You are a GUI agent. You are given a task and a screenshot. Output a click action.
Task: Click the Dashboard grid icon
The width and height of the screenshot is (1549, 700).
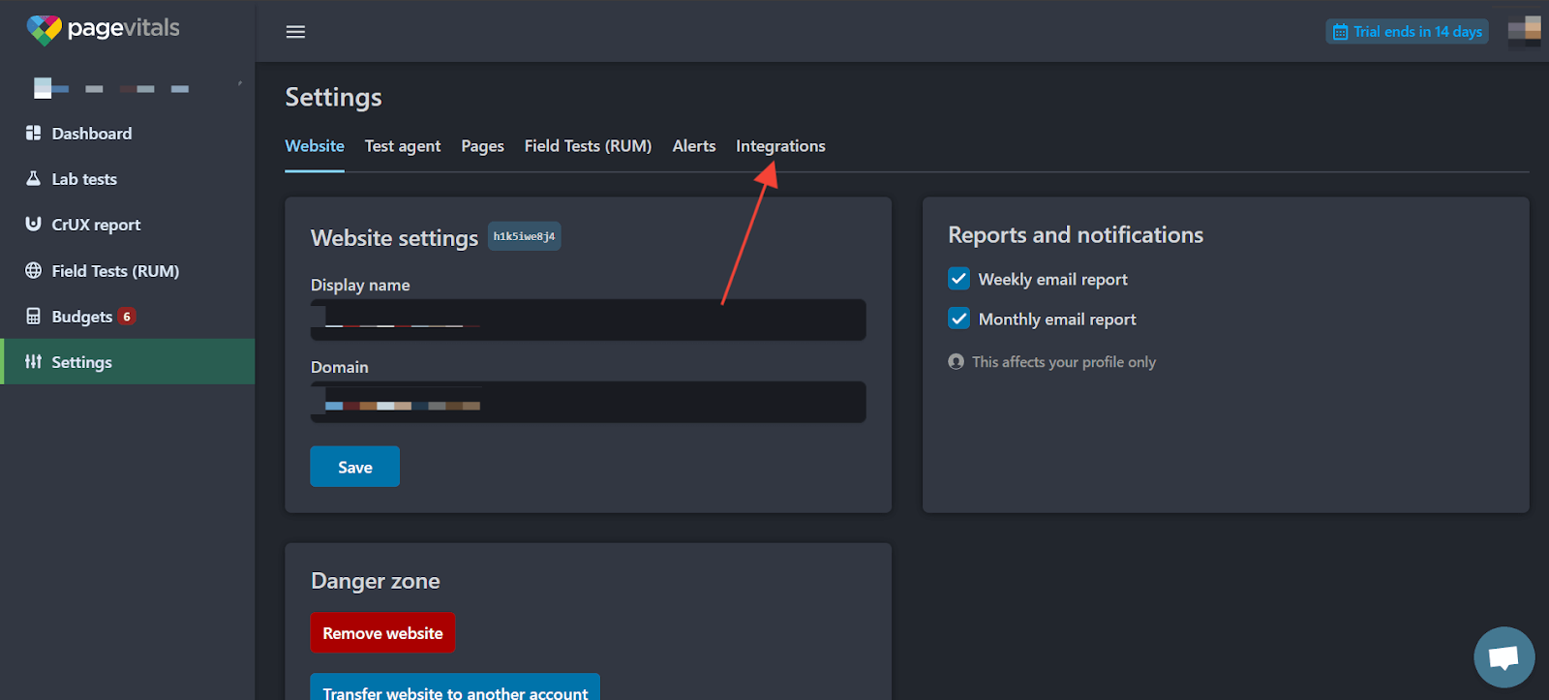pyautogui.click(x=33, y=133)
